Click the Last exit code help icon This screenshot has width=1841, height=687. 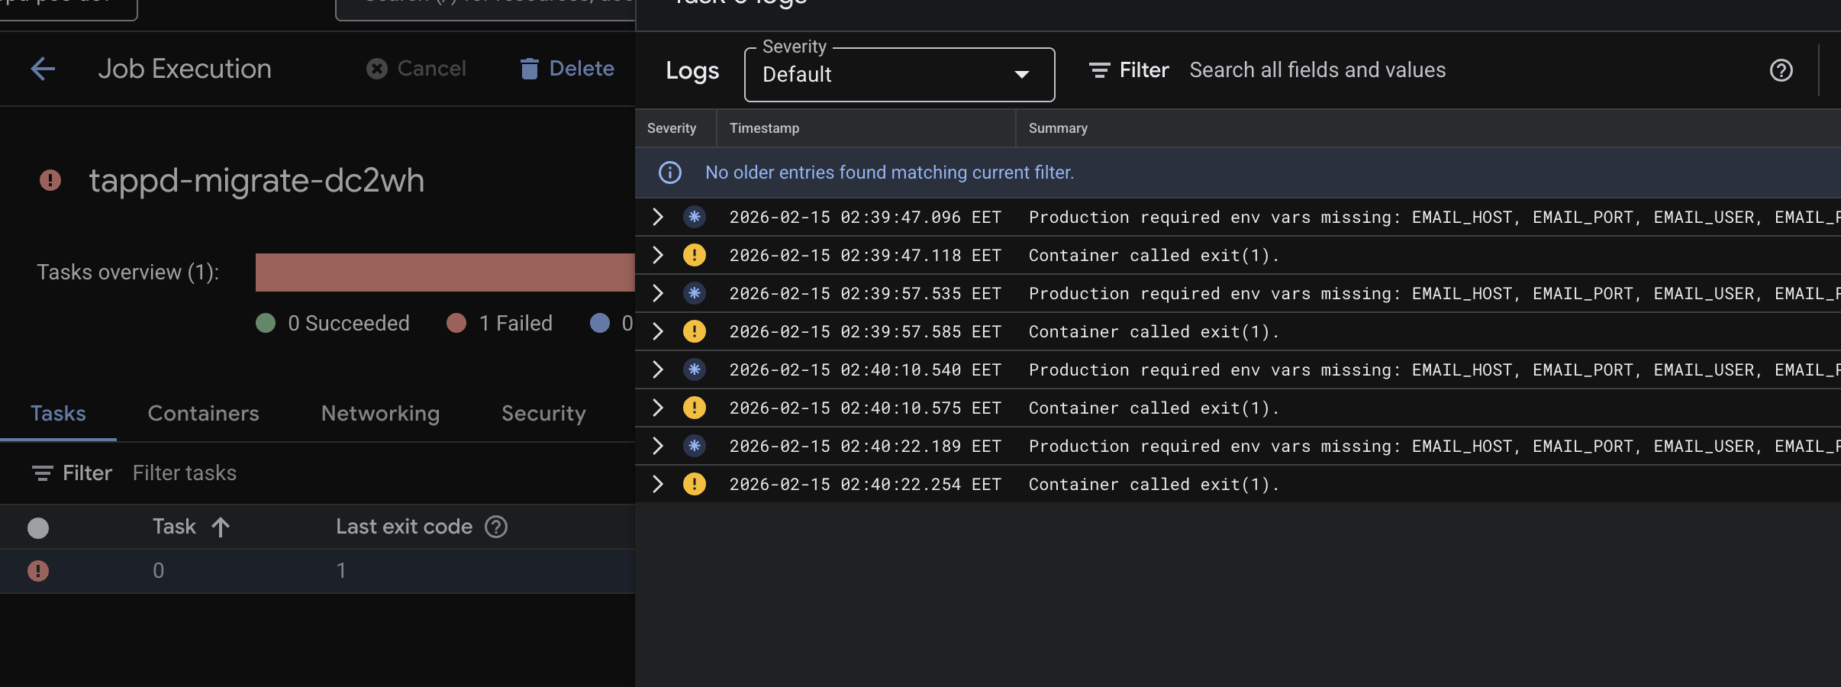coord(496,527)
